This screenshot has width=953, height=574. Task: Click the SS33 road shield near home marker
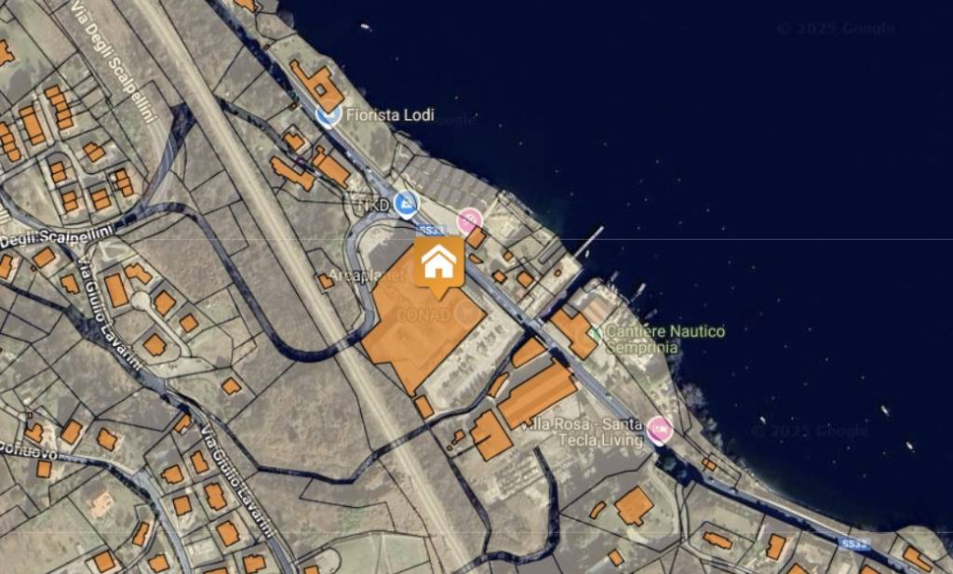[431, 231]
